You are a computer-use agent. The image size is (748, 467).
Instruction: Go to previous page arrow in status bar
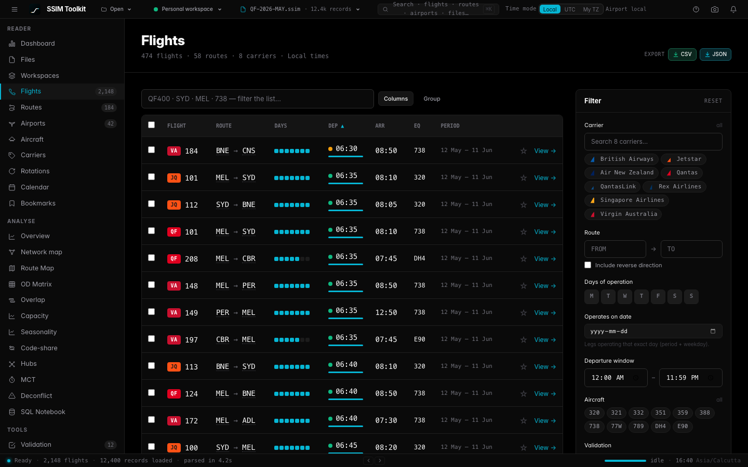(x=368, y=460)
